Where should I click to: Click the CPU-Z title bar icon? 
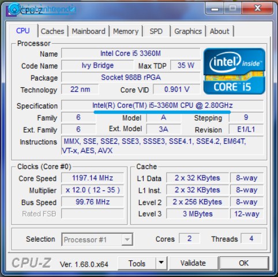point(12,10)
